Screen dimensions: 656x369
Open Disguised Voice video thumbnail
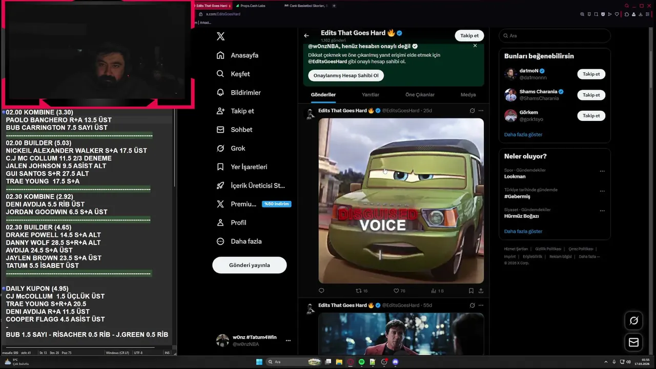click(401, 201)
